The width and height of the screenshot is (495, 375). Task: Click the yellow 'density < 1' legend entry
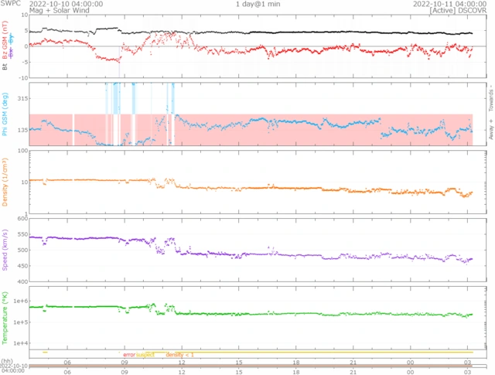pos(180,355)
